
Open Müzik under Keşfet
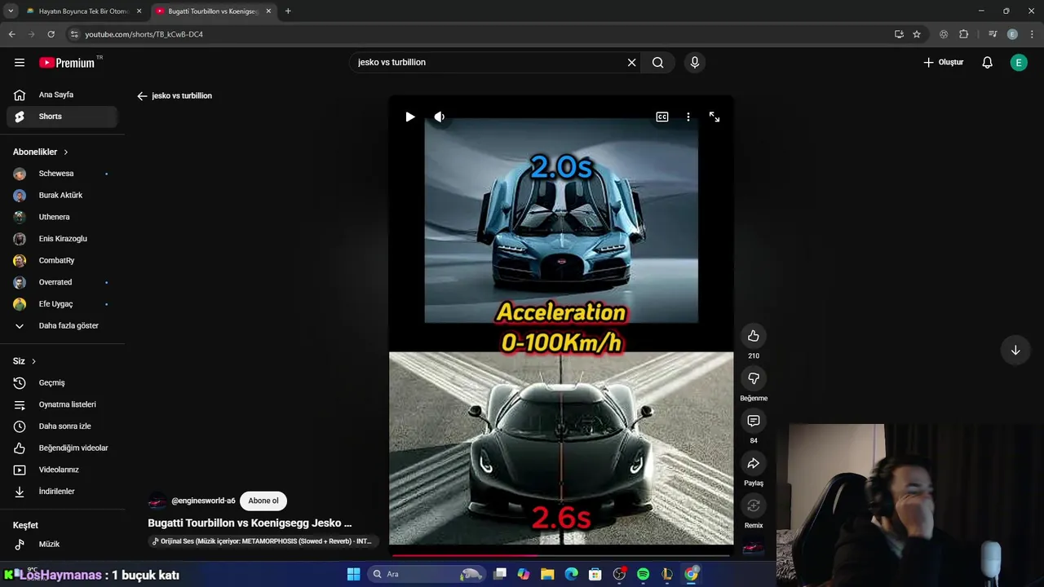coord(63,545)
